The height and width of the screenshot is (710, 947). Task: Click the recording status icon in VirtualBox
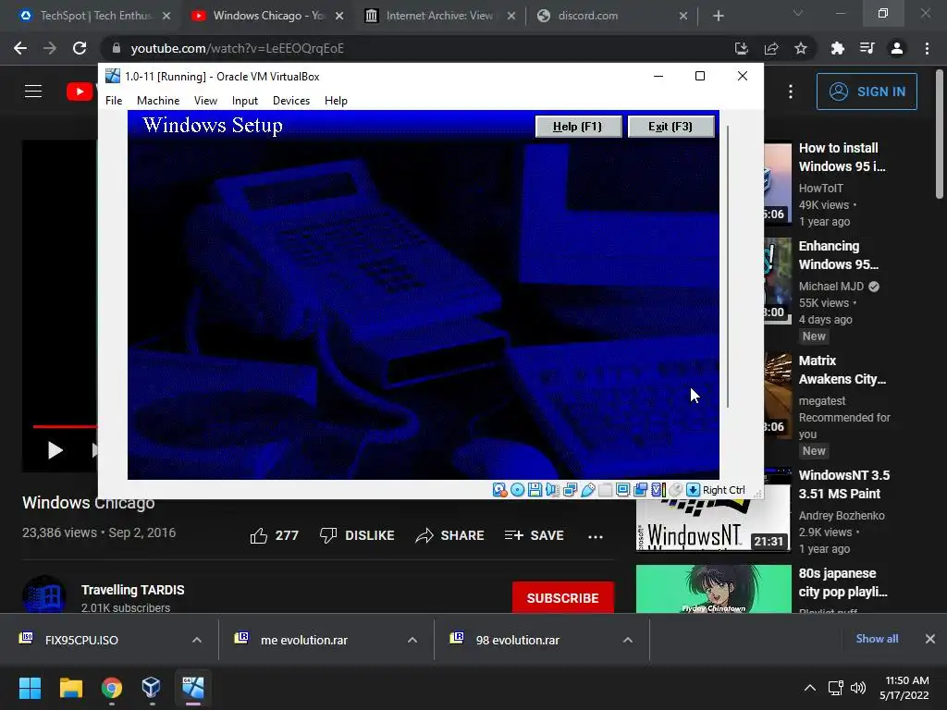(x=640, y=490)
